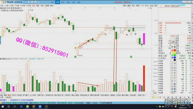Select the 60分钟 period tab
193x109 pixels.
[x=28, y=5]
